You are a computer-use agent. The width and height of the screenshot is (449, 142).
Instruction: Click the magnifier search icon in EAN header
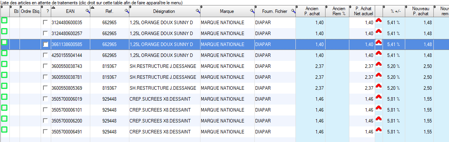click(88, 11)
